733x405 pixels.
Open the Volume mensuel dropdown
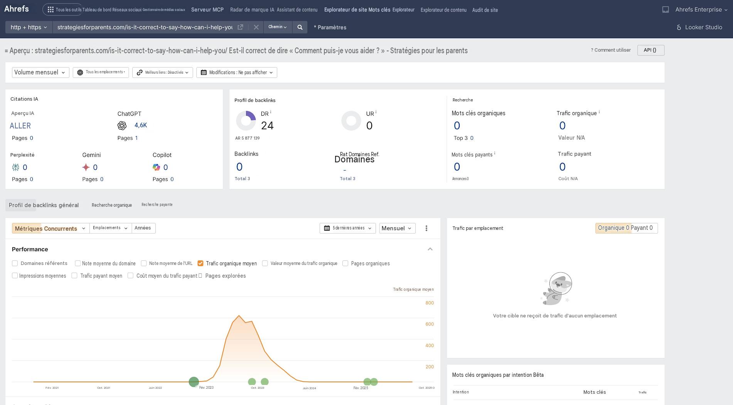click(x=40, y=73)
